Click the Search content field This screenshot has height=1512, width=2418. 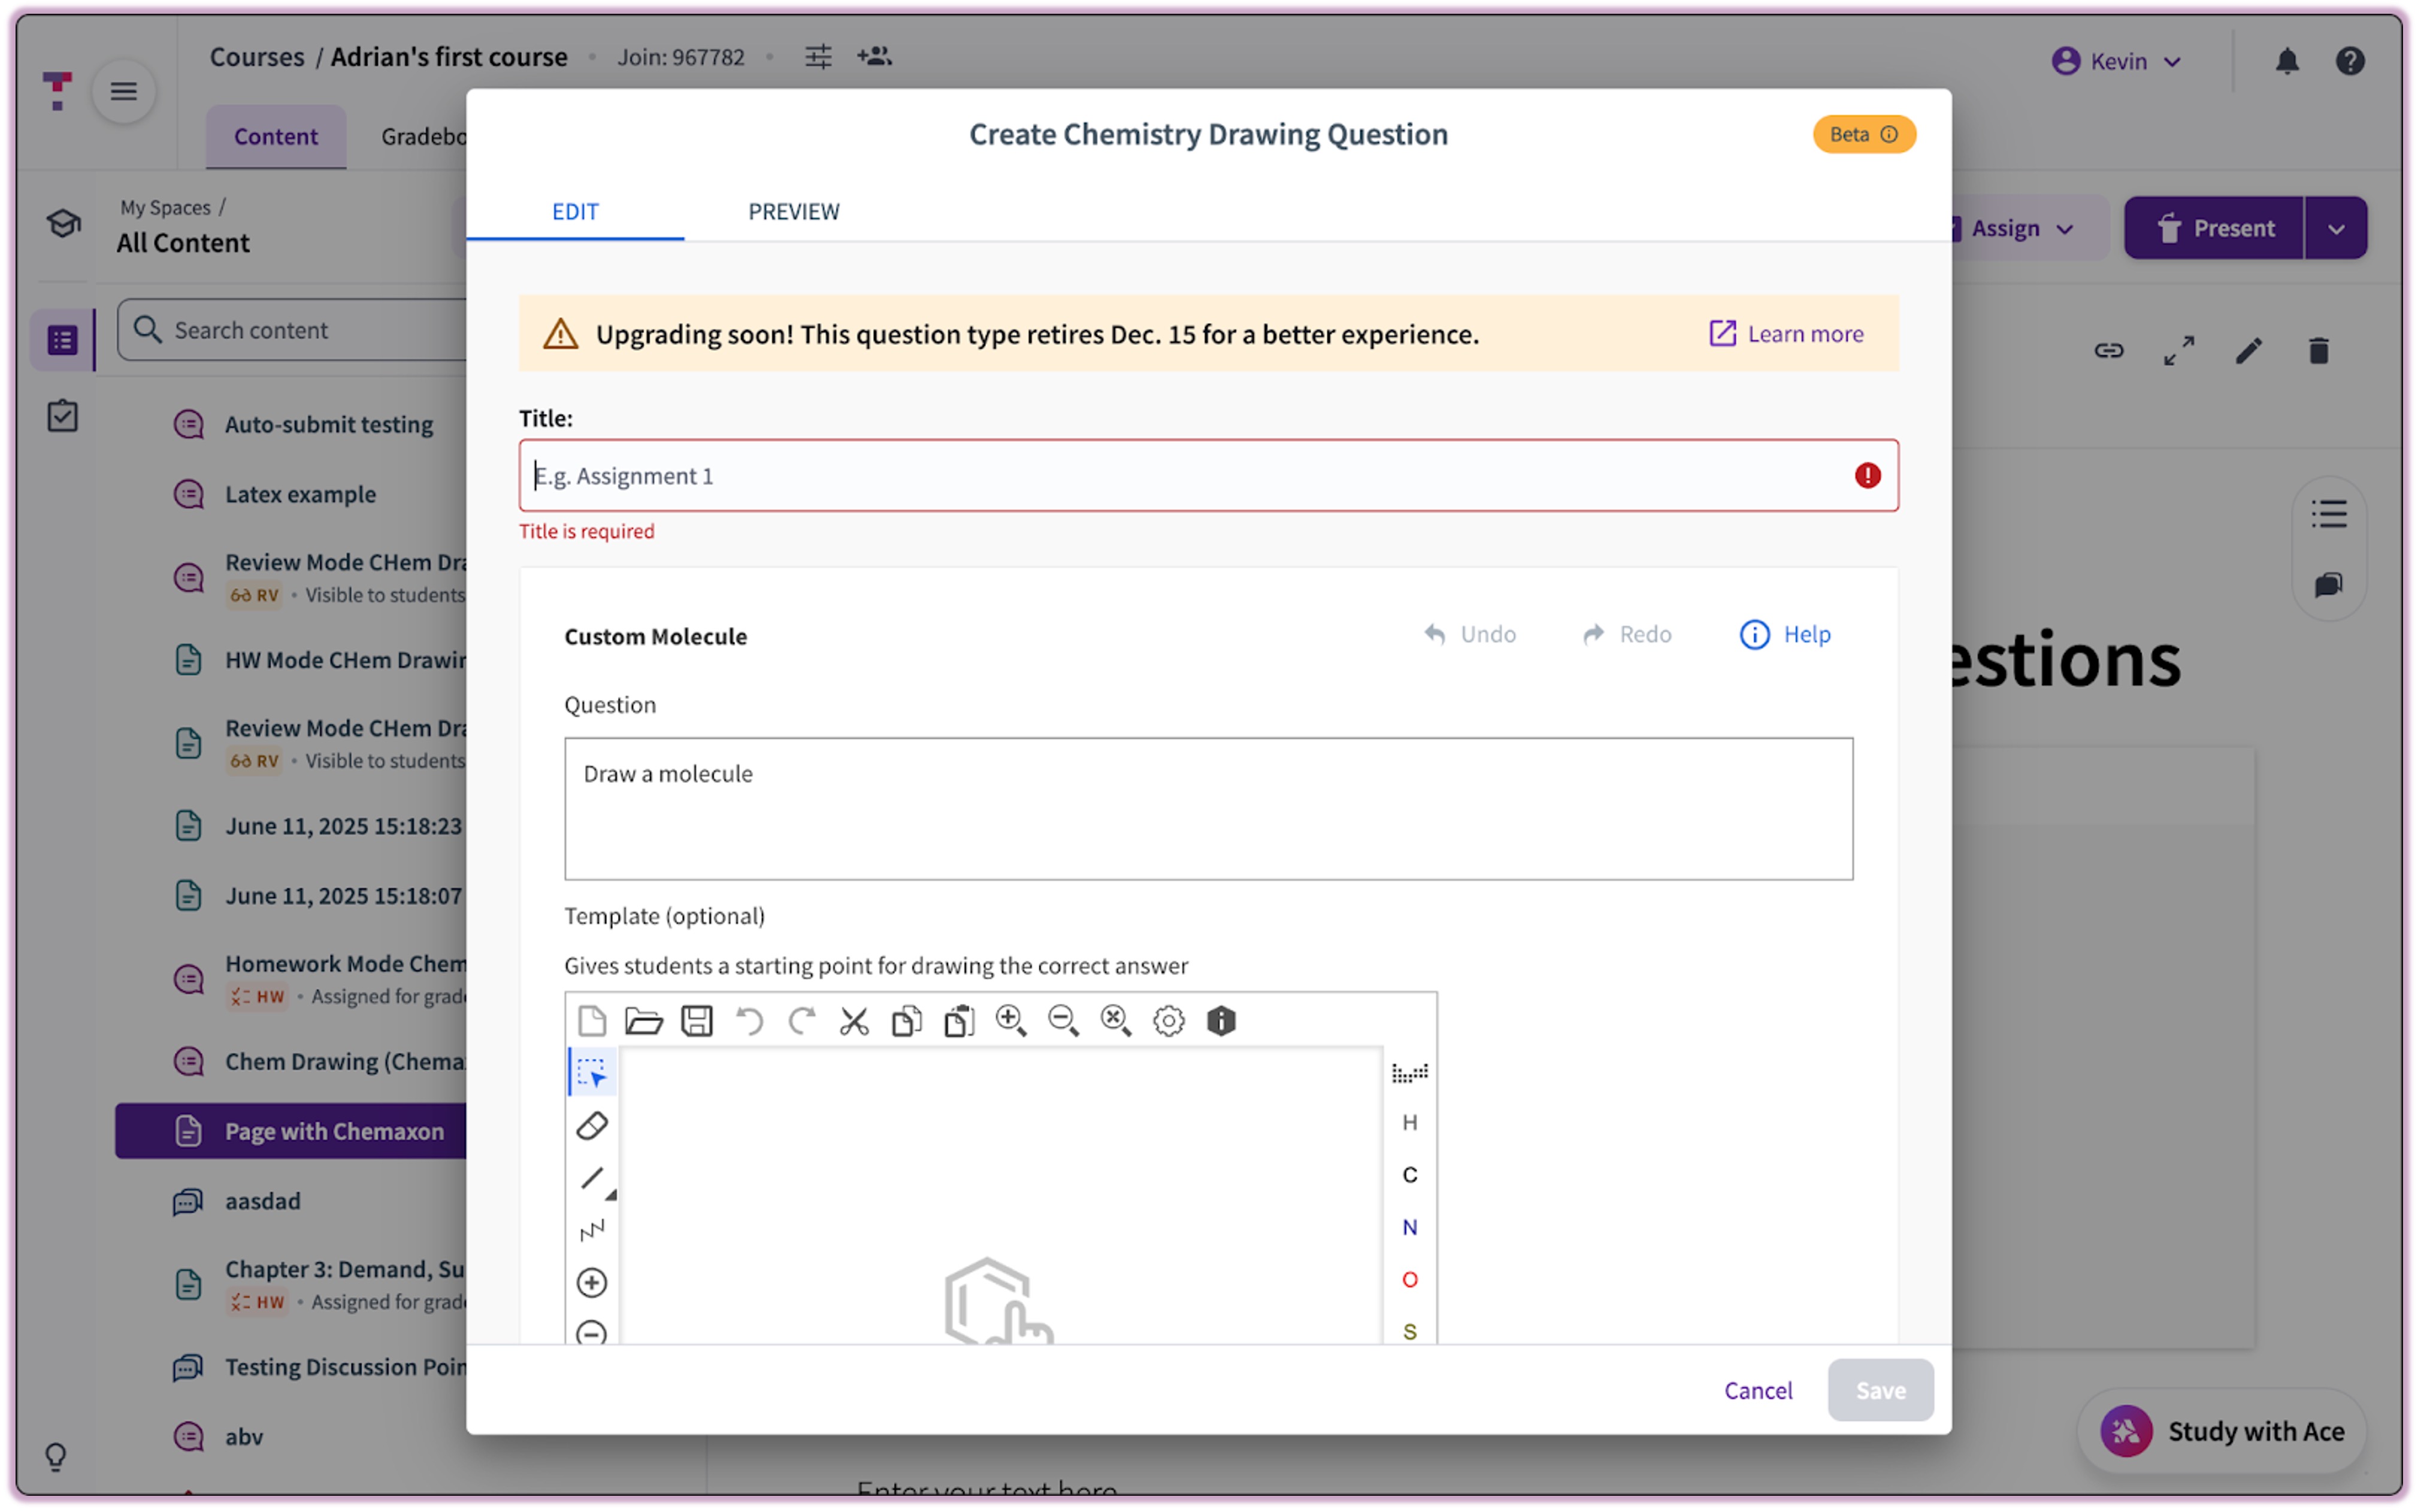(x=292, y=330)
